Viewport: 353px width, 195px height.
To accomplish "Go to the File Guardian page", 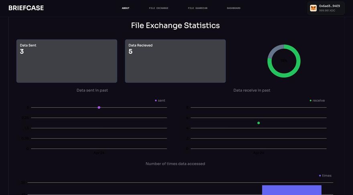I will [198, 8].
